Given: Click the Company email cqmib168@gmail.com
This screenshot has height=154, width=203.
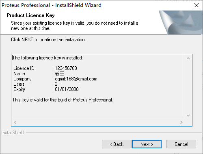Looking at the screenshot, I should (x=76, y=79).
